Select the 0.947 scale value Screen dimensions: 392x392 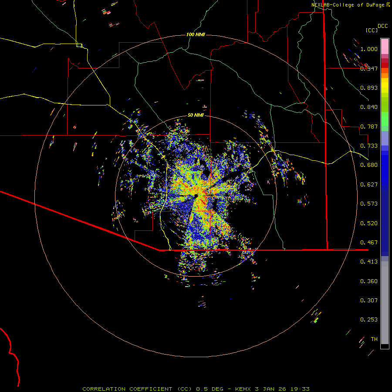click(369, 68)
